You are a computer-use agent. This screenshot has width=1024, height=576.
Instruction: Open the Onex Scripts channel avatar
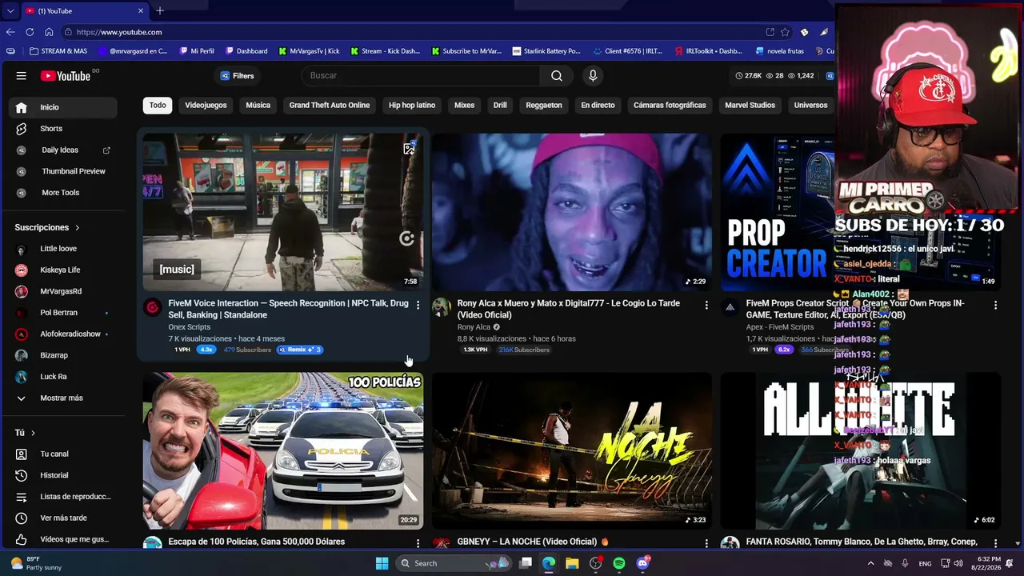pyautogui.click(x=153, y=307)
